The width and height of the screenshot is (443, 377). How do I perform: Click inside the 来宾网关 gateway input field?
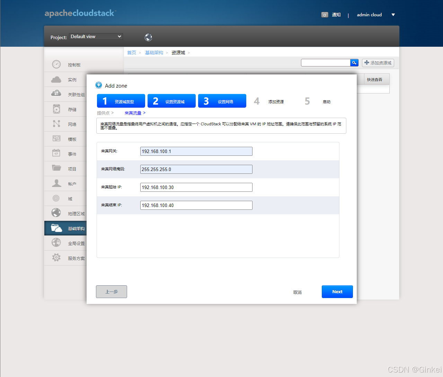196,151
